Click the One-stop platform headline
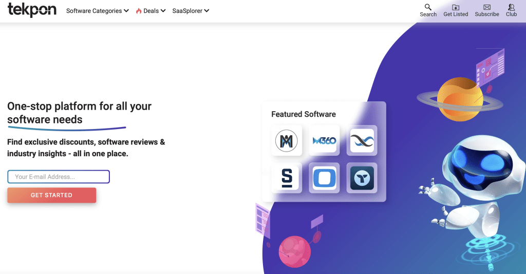 click(79, 113)
